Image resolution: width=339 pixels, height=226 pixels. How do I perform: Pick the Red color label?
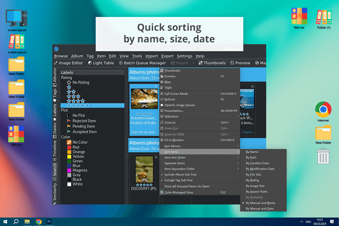click(x=73, y=147)
